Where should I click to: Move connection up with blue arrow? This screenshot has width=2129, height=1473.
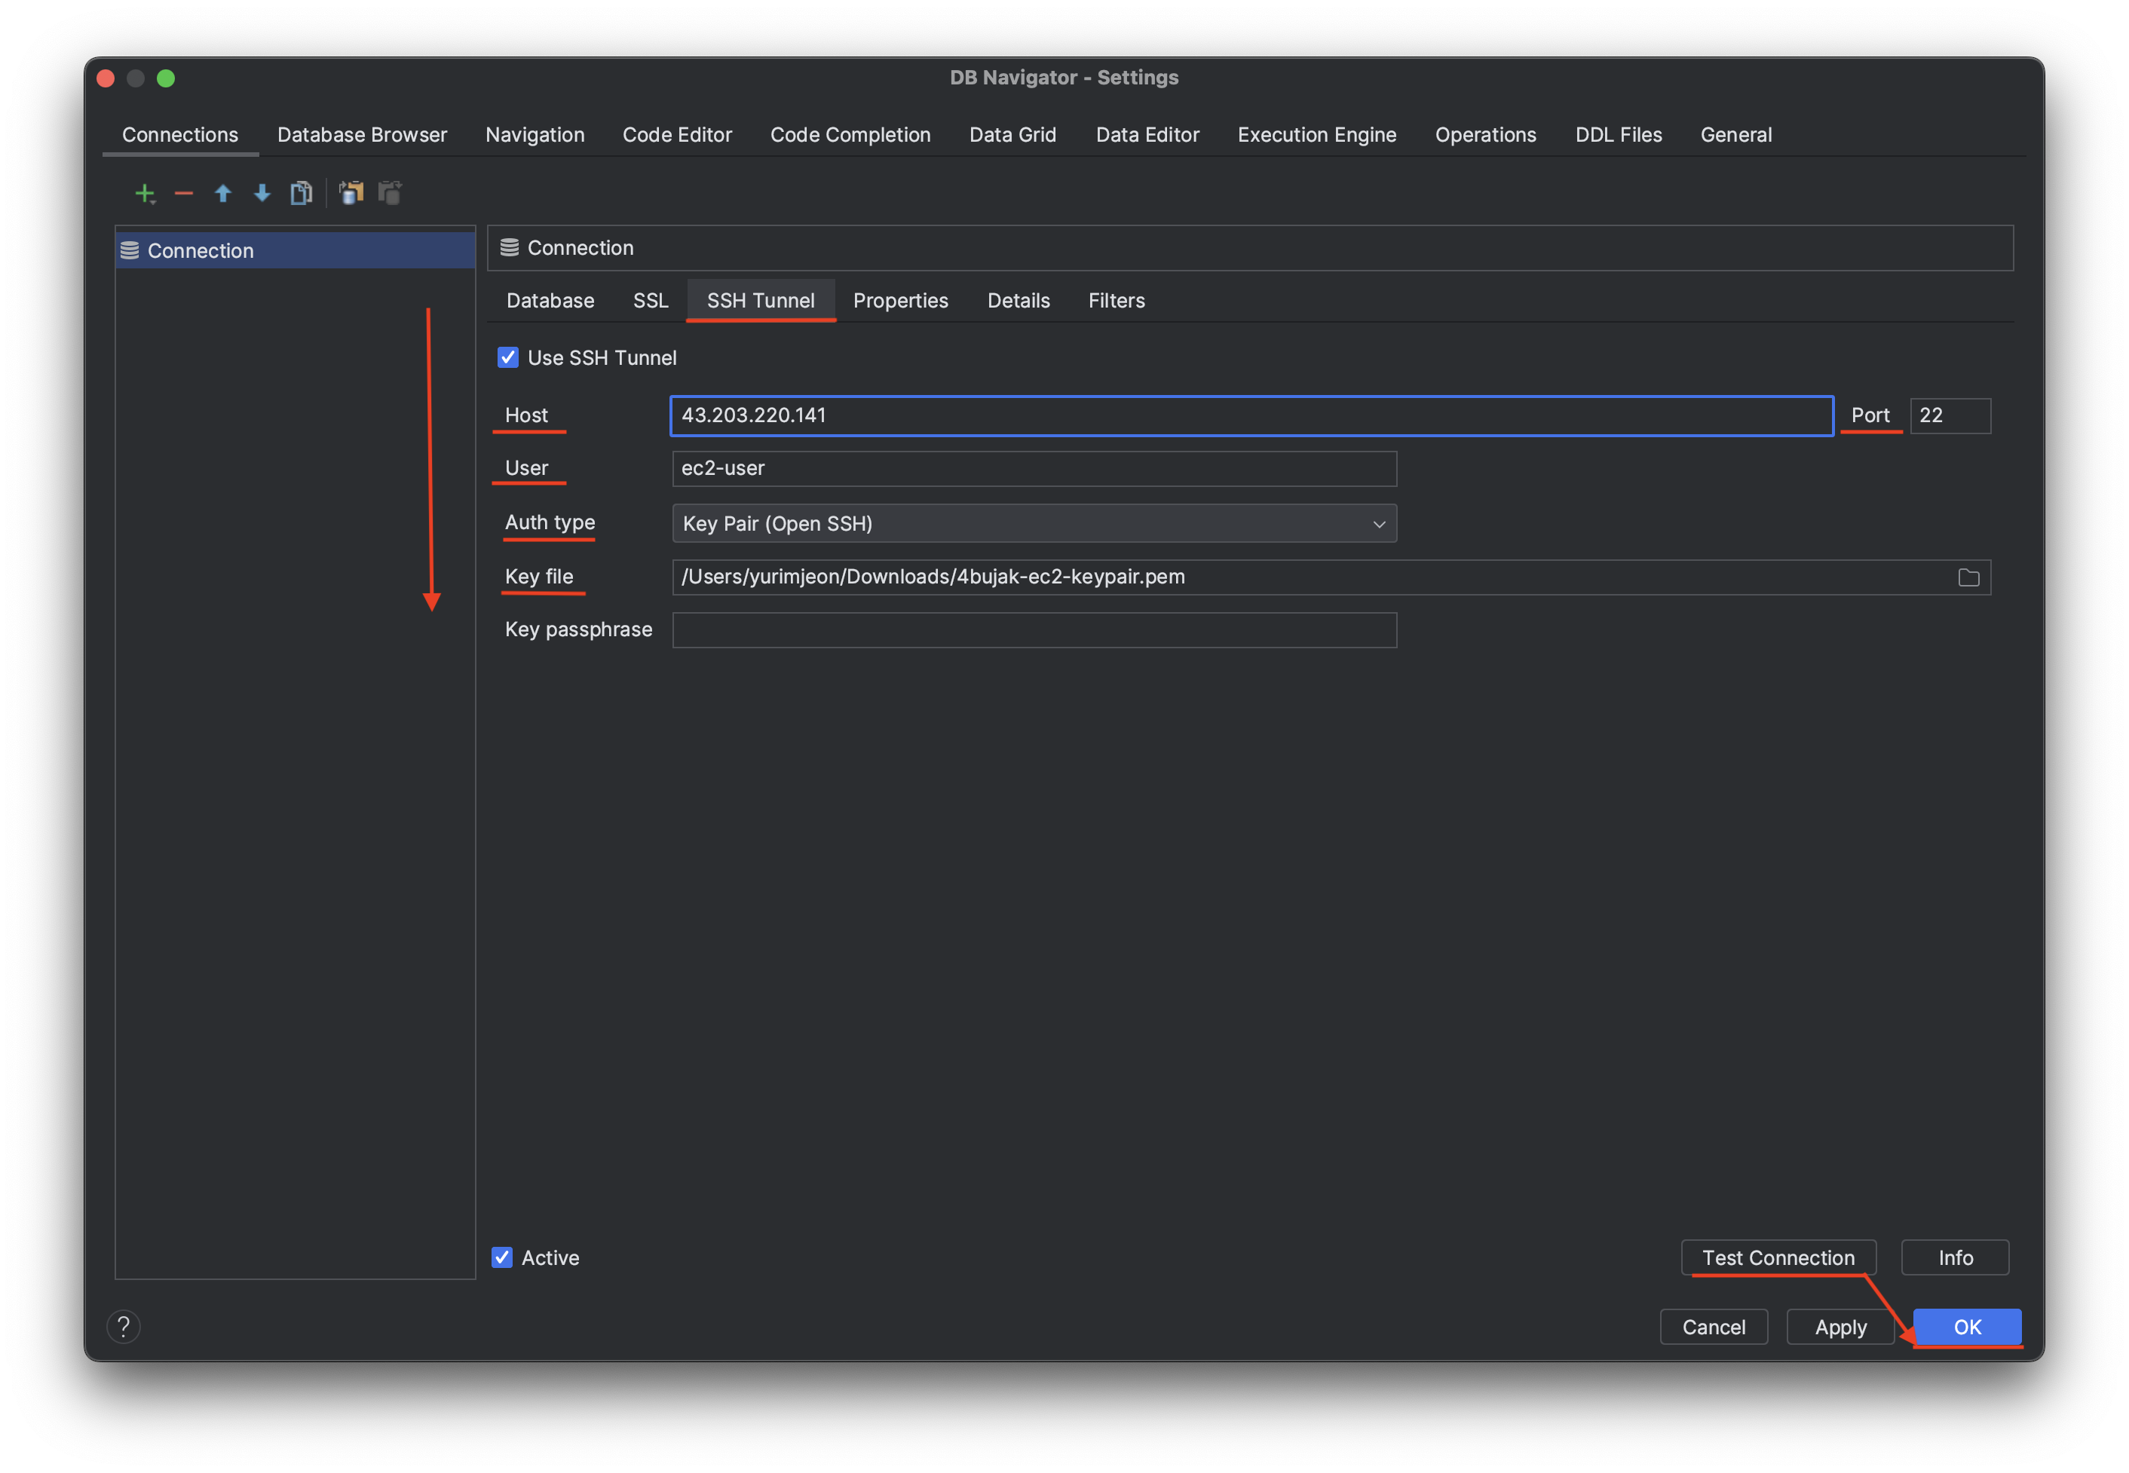point(222,193)
